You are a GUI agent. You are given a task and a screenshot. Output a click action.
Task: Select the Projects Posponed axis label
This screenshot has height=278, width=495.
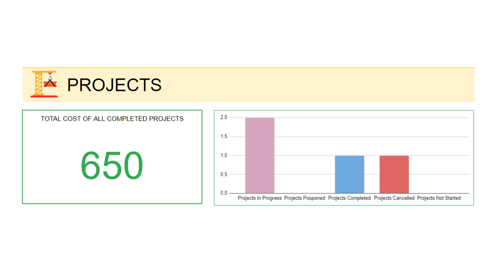coord(305,198)
